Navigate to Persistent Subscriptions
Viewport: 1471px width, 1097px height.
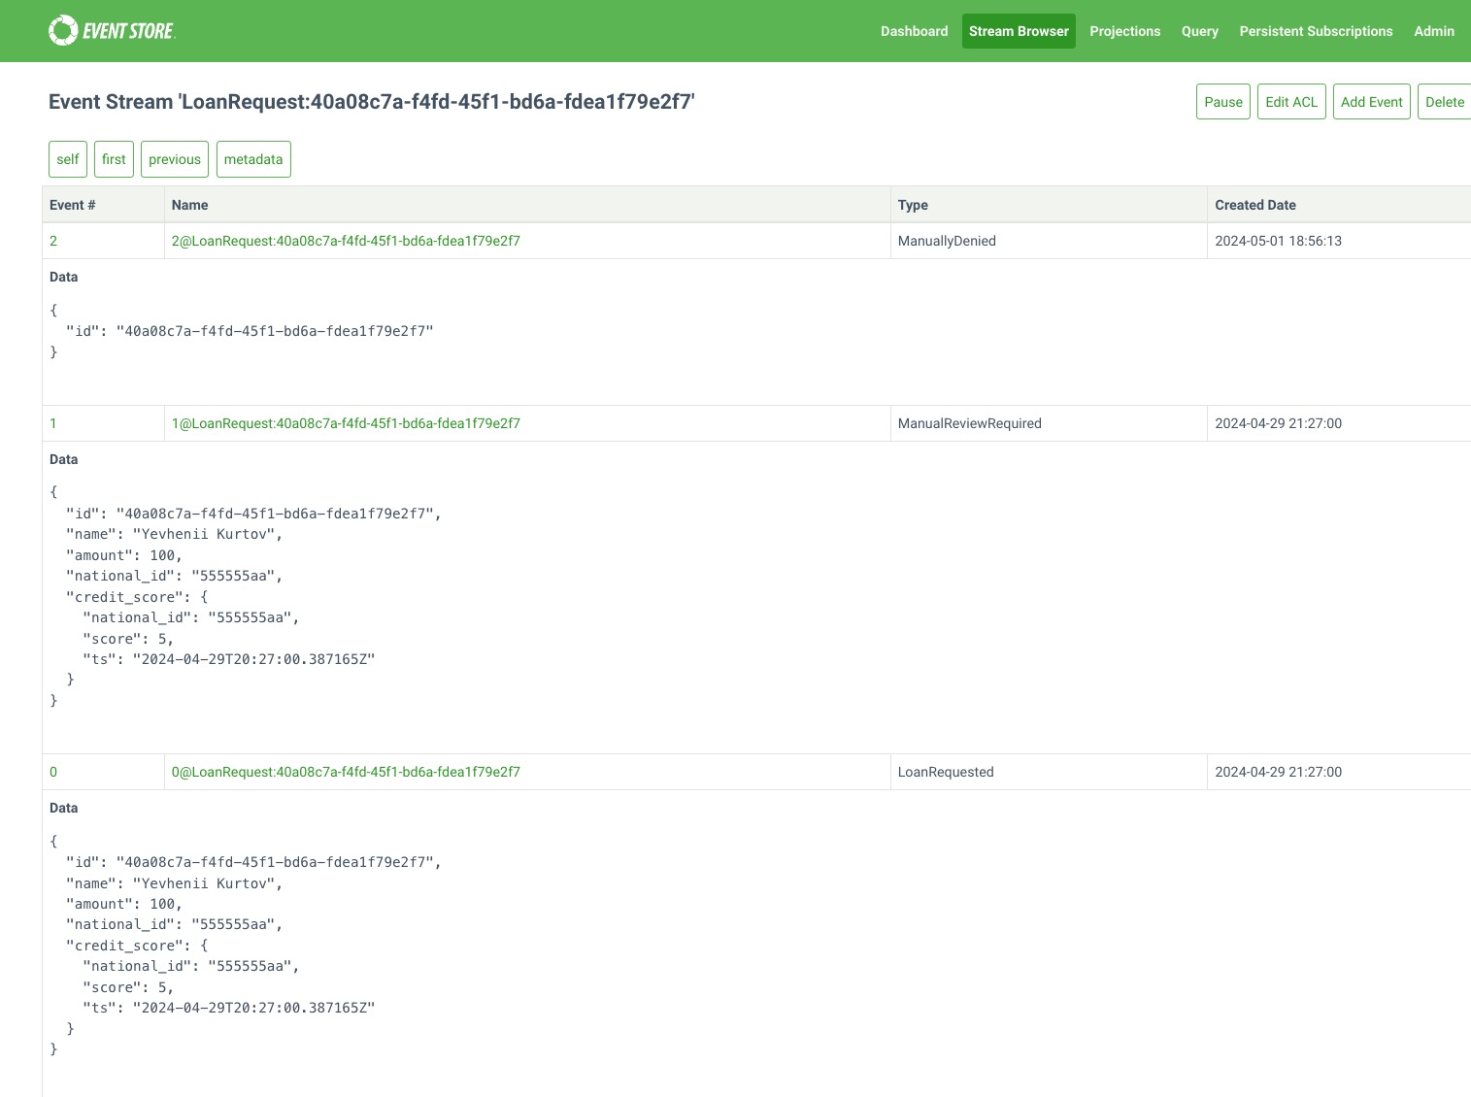click(1316, 31)
